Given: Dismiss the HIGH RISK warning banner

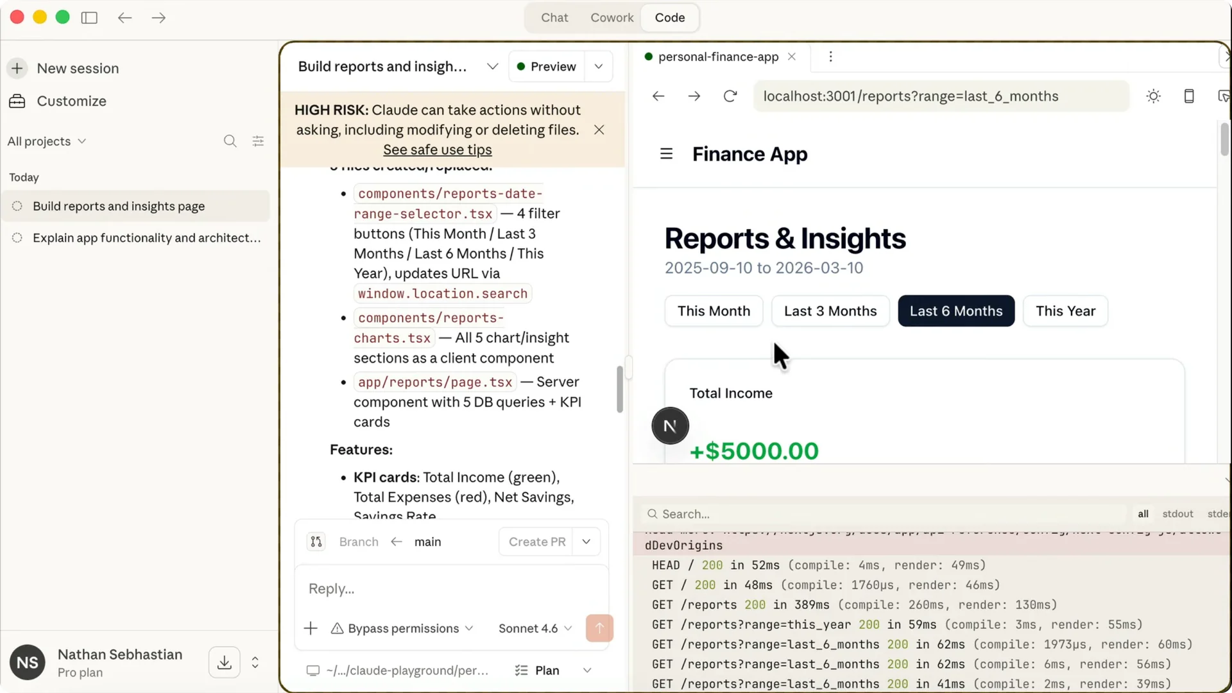Looking at the screenshot, I should point(599,130).
